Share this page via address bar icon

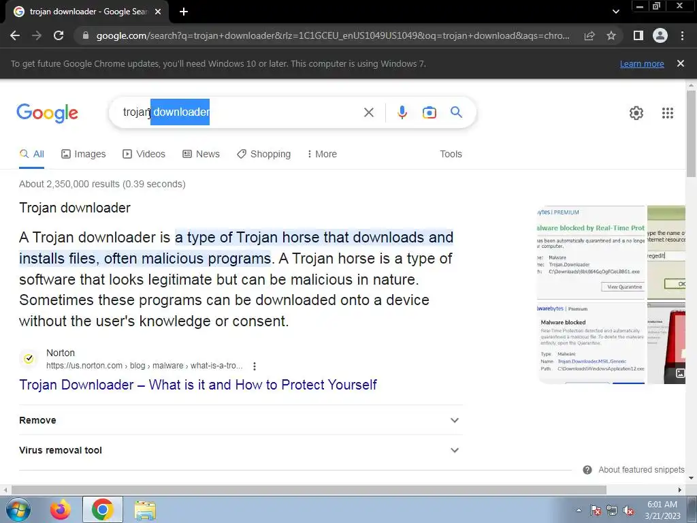589,35
